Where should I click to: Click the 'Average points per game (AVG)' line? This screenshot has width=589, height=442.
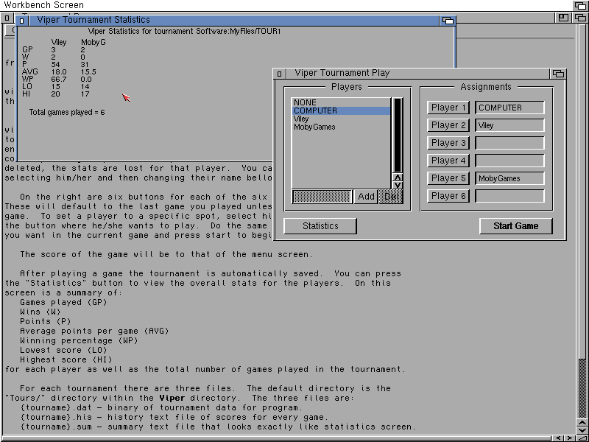[x=94, y=331]
